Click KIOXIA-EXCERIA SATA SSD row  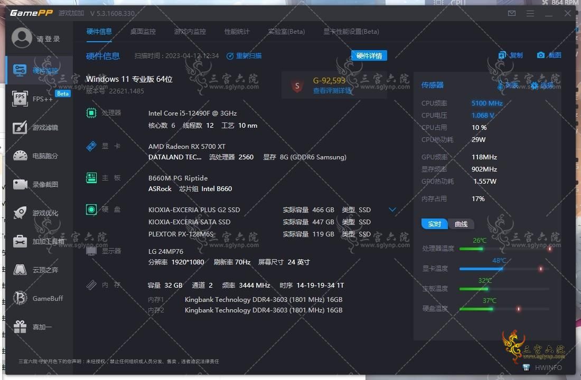pos(259,222)
